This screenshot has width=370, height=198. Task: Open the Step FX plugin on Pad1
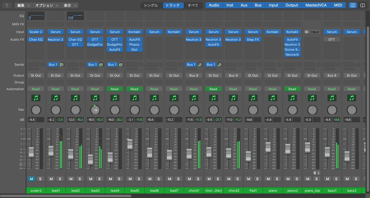pyautogui.click(x=253, y=39)
